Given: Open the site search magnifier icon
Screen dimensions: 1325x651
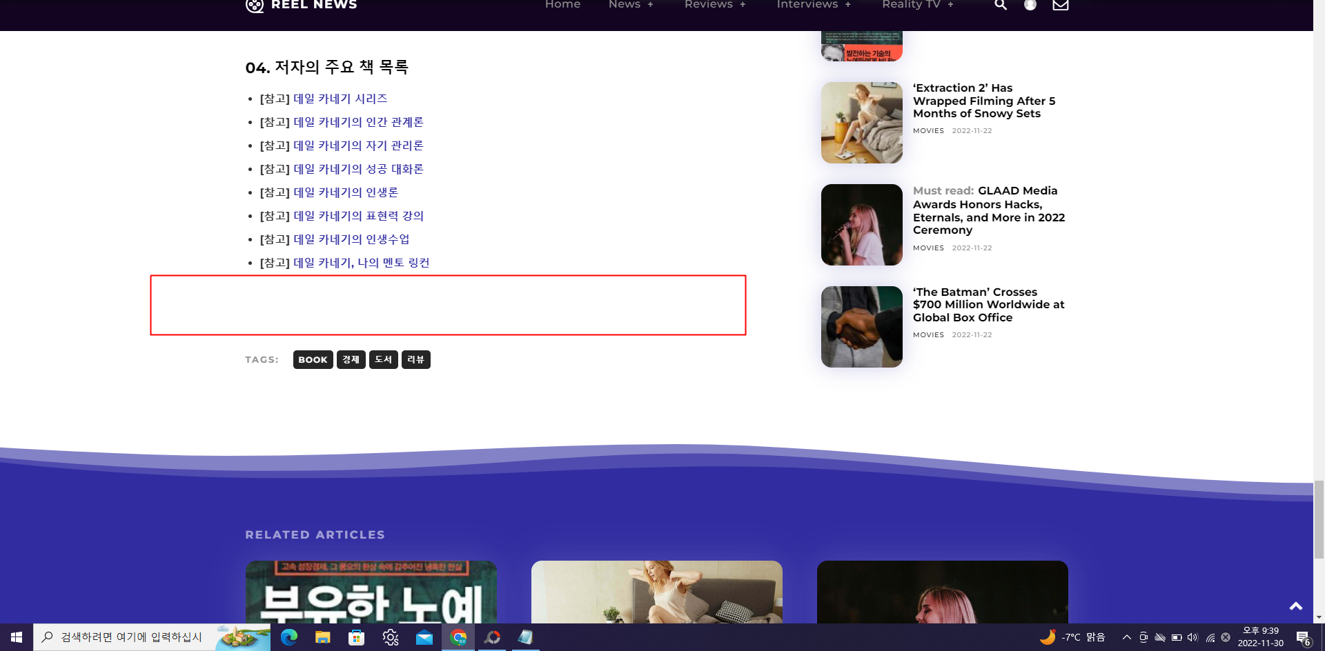Looking at the screenshot, I should pos(1001,5).
